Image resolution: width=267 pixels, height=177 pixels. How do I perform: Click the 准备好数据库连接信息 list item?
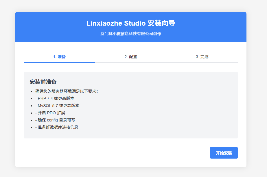click(x=57, y=127)
